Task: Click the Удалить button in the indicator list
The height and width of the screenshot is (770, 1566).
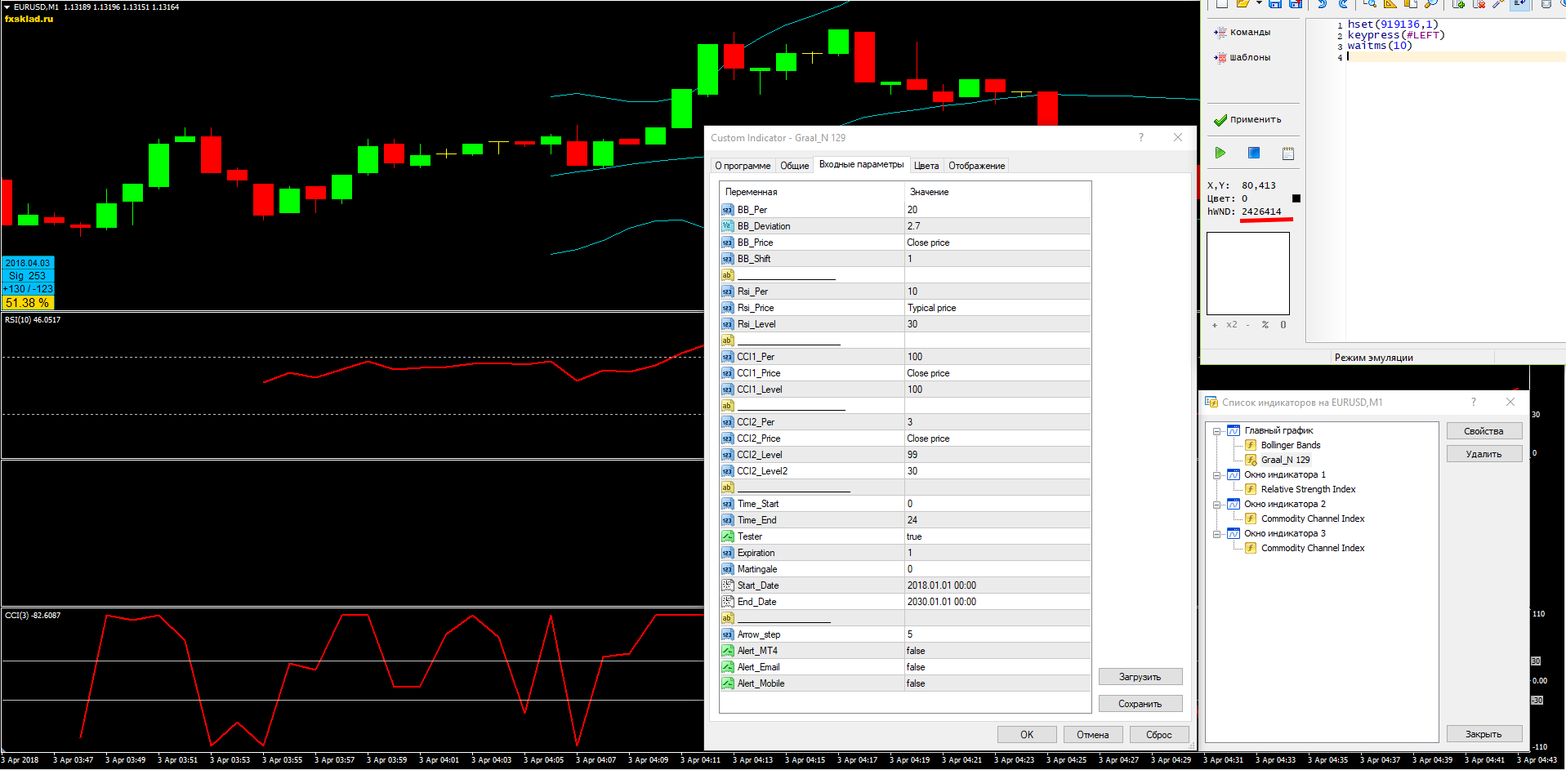Action: (x=1483, y=454)
